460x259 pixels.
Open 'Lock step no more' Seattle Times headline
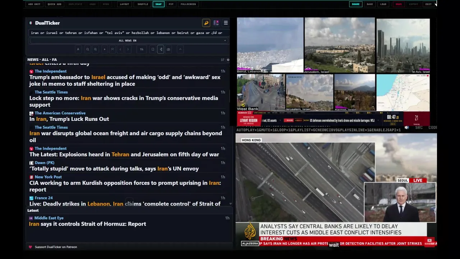pyautogui.click(x=124, y=101)
